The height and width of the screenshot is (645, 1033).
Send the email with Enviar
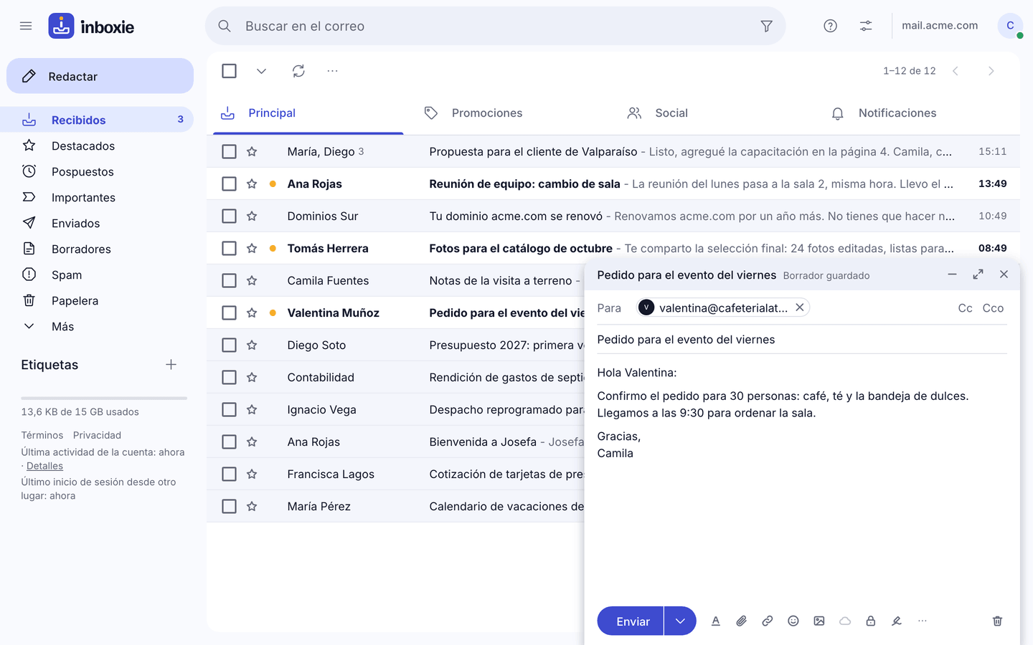631,621
